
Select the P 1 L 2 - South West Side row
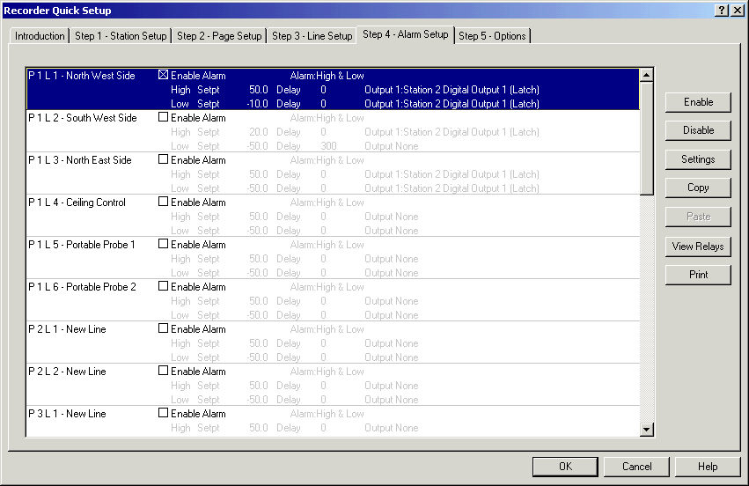pyautogui.click(x=333, y=131)
